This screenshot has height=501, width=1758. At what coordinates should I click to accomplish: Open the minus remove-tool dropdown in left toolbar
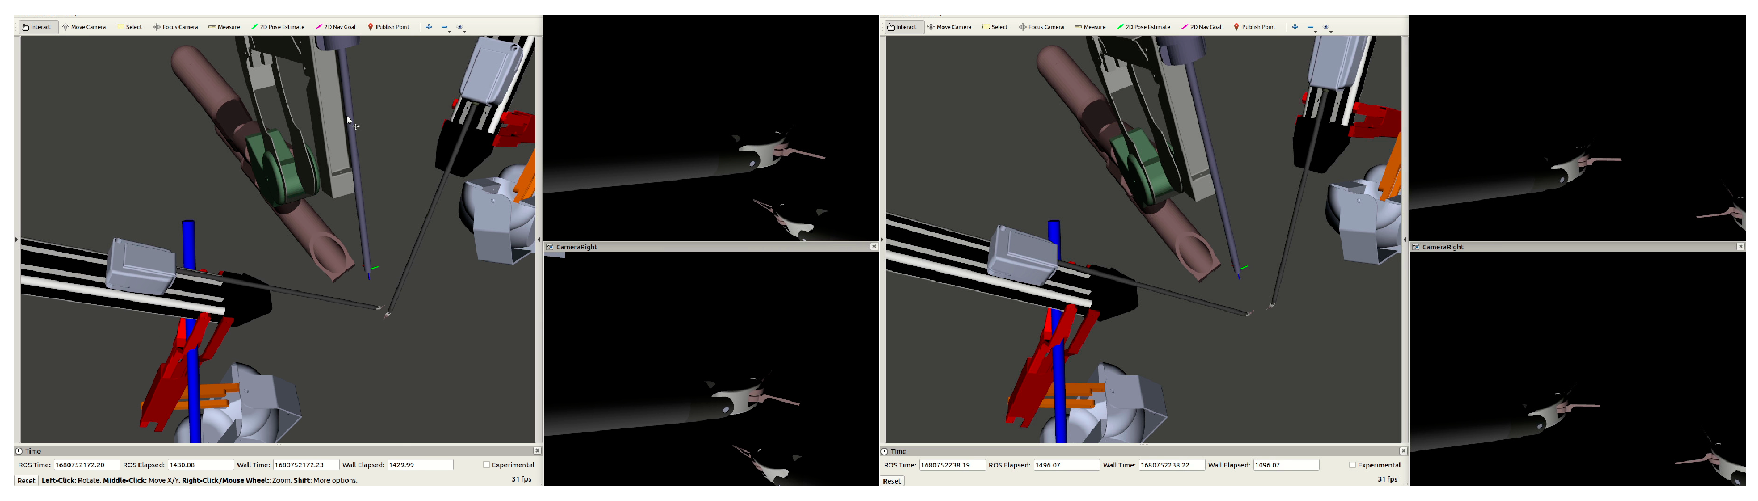pyautogui.click(x=445, y=27)
